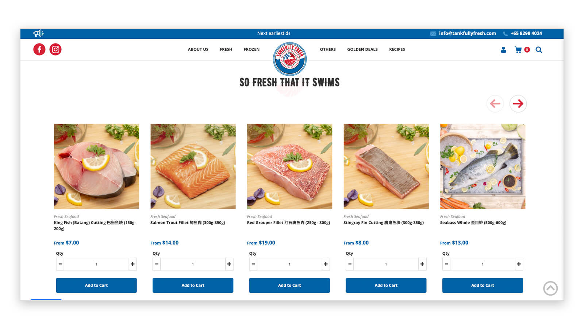This screenshot has height=329, width=584.
Task: Open the shopping cart icon
Action: point(518,50)
